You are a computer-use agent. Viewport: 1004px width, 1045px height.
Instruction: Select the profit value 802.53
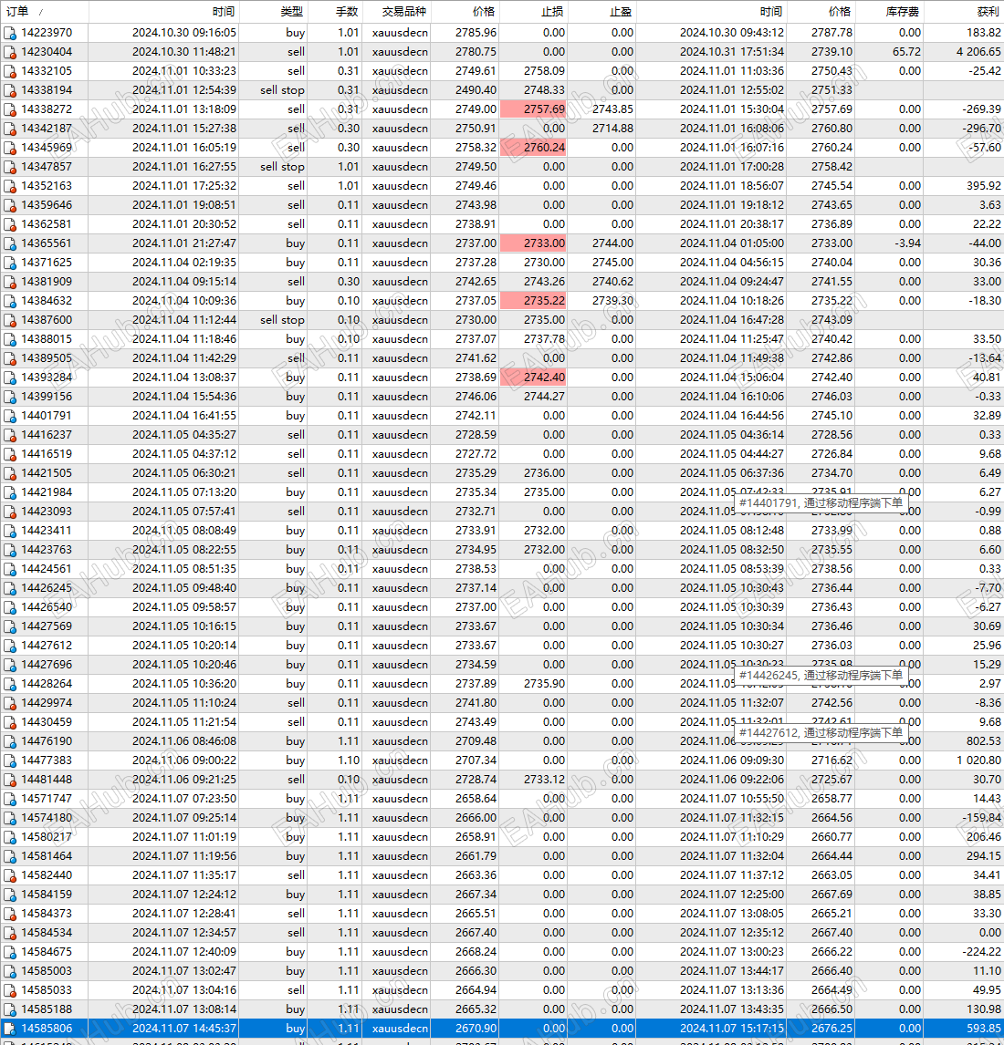click(x=984, y=741)
